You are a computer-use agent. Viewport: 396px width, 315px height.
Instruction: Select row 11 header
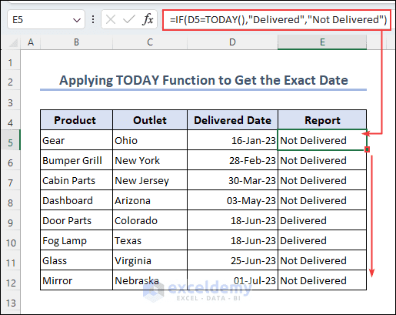10,260
